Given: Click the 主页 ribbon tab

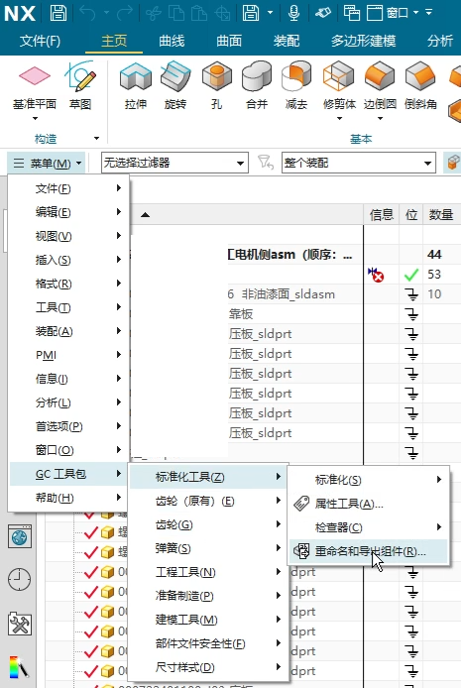Looking at the screenshot, I should coord(114,41).
